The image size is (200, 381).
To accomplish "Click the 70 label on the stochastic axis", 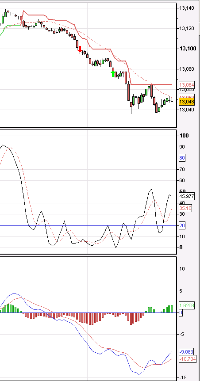I will coord(182,169).
